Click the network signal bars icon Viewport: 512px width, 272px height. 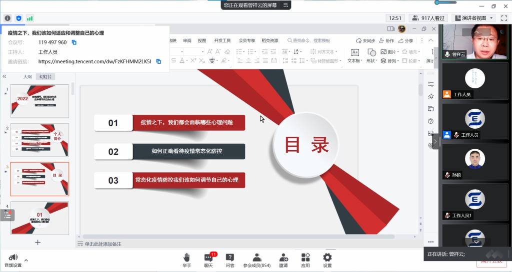30,18
